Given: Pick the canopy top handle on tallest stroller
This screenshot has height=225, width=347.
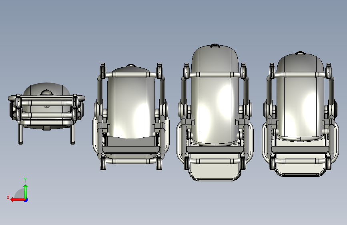Looking at the screenshot, I should [215, 46].
